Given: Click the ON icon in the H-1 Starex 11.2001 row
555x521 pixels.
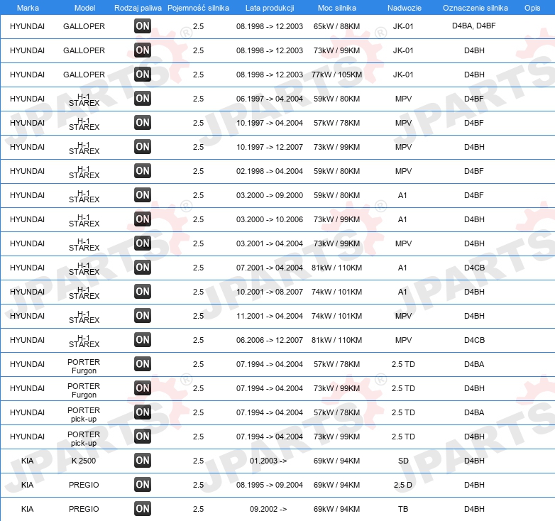Looking at the screenshot, I should (143, 316).
